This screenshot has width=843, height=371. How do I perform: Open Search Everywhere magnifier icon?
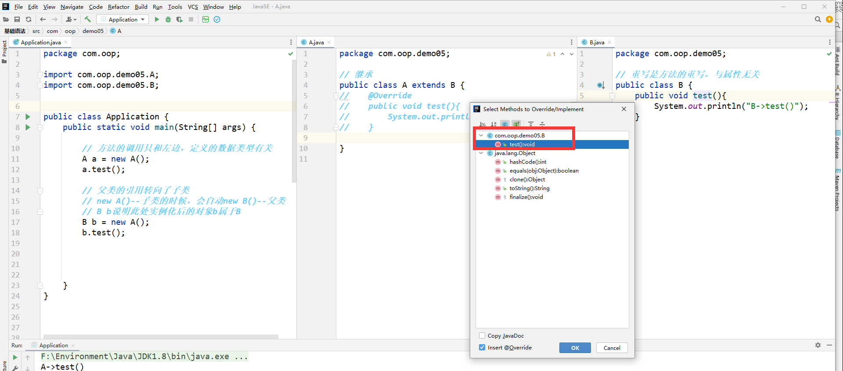[818, 19]
